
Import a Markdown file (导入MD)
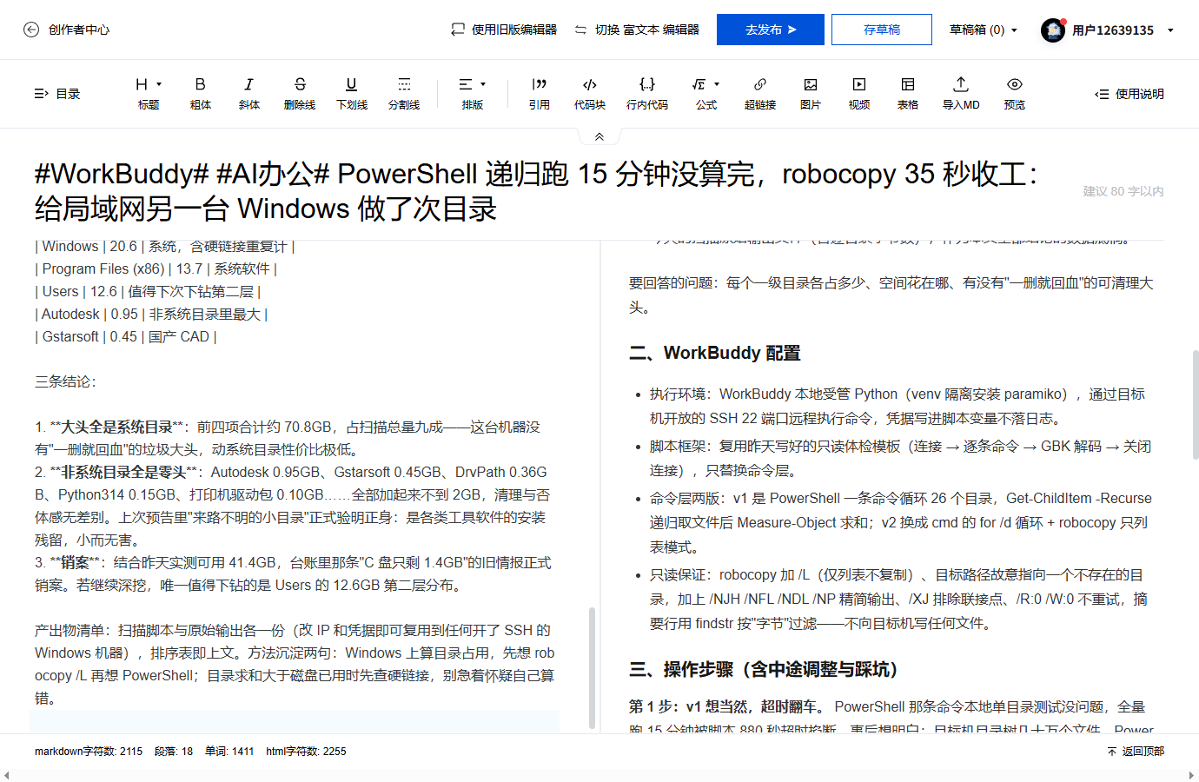(961, 94)
